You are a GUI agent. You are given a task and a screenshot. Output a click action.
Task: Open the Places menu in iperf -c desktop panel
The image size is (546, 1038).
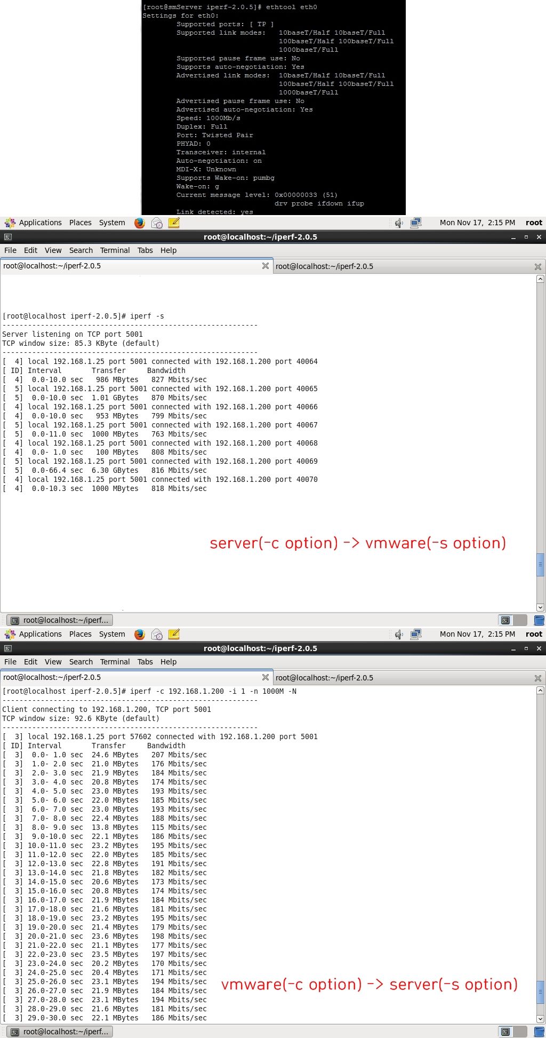(x=81, y=635)
